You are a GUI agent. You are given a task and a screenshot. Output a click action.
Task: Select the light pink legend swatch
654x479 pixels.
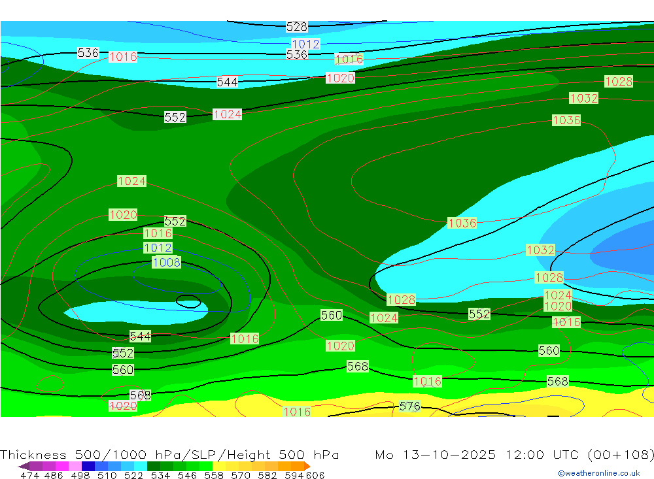75,466
